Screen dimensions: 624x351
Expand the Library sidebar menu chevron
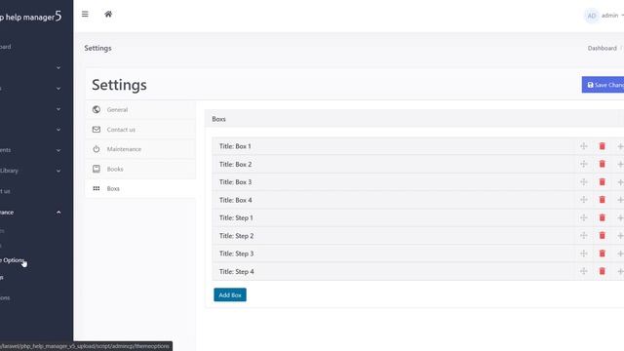point(58,171)
